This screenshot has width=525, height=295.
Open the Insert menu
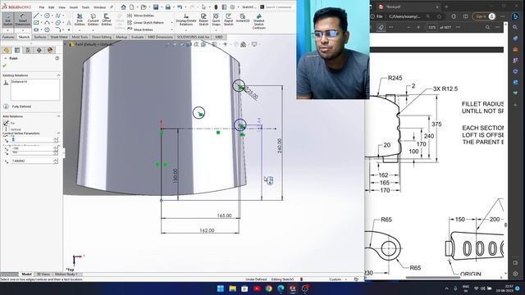(73, 7)
